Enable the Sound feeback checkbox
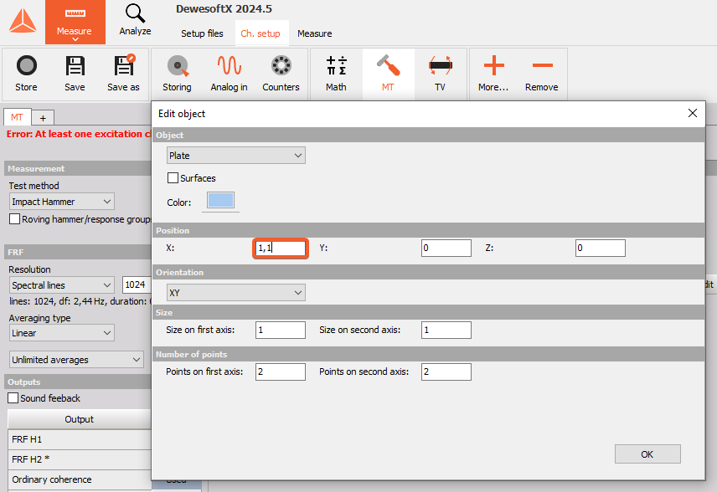717x492 pixels. 13,398
